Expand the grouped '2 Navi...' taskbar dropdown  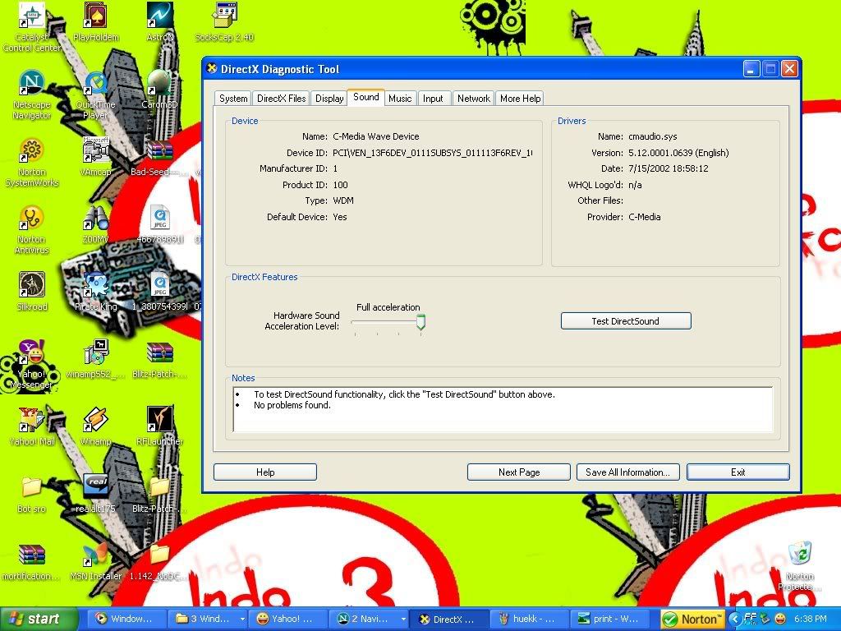point(402,619)
